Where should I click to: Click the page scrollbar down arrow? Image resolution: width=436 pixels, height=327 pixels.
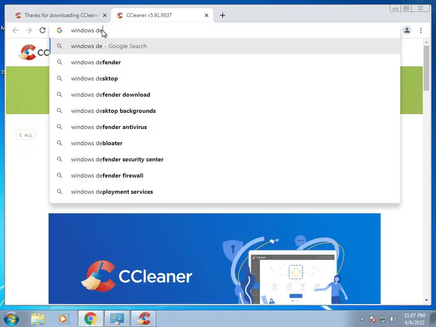click(x=426, y=300)
